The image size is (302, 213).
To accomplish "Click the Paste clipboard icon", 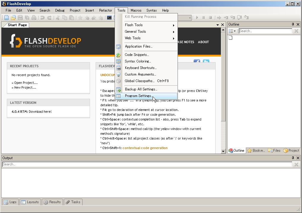I will pos(72,18).
